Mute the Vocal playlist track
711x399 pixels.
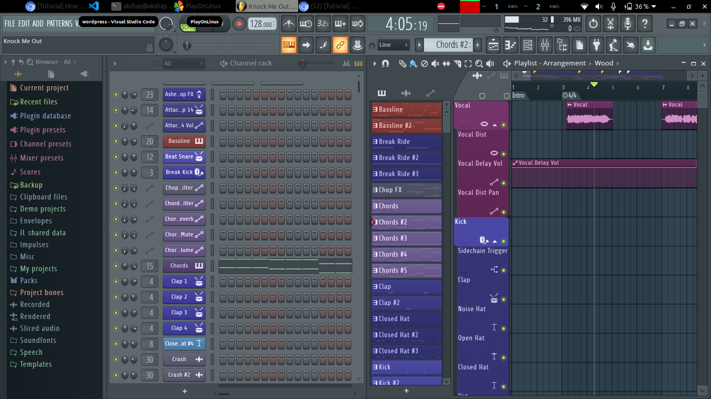pos(503,125)
